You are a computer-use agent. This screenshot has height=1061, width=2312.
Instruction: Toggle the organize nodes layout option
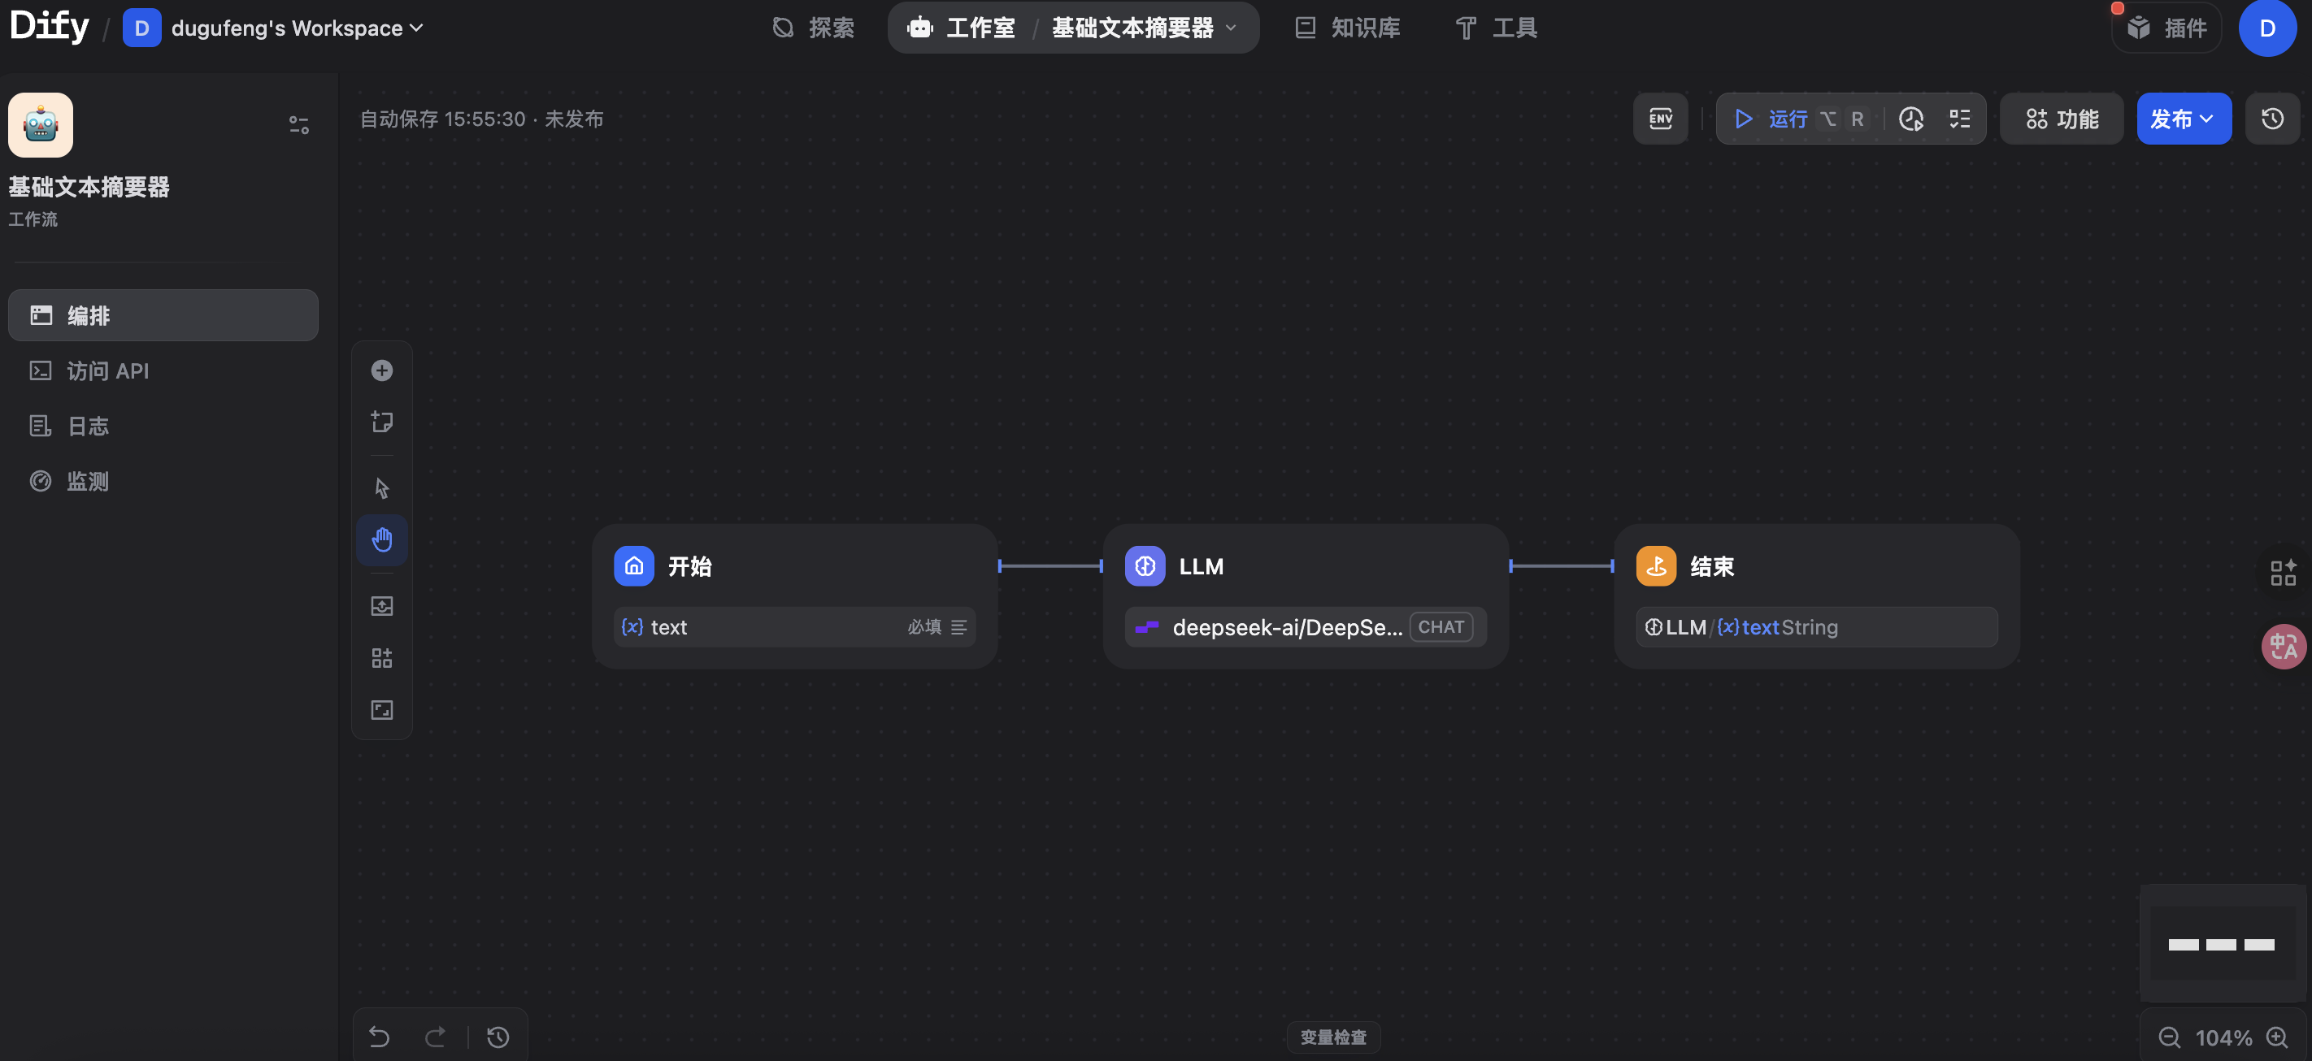tap(382, 657)
